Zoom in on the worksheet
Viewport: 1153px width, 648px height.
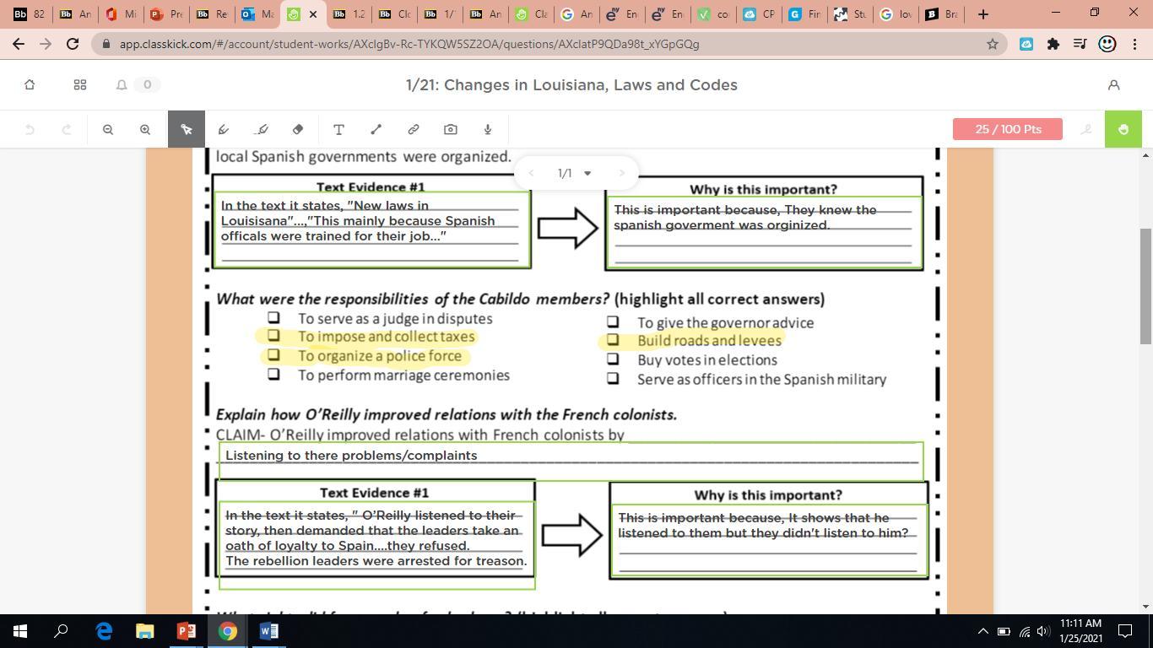pos(145,129)
